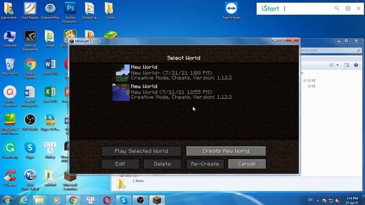
Task: Select the Your Uninstaller desktop icon
Action: (30, 180)
